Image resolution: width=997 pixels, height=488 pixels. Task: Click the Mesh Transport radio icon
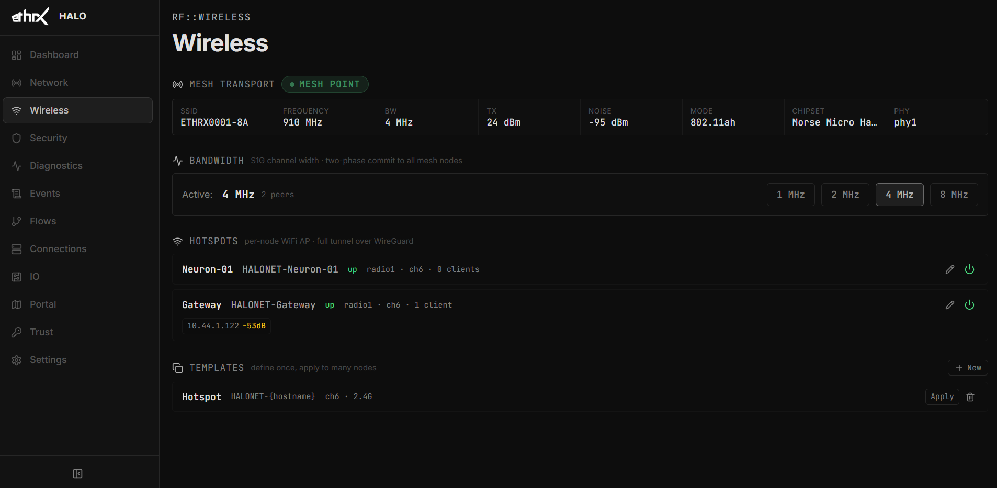click(178, 84)
